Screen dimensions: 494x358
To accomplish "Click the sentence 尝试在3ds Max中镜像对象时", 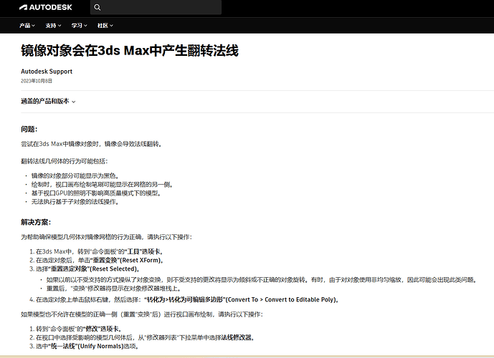I will (x=91, y=144).
